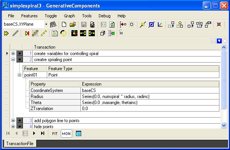Click the yellow arrow with red bar icon
Viewport: 230px width, 150px height.
(27, 34)
